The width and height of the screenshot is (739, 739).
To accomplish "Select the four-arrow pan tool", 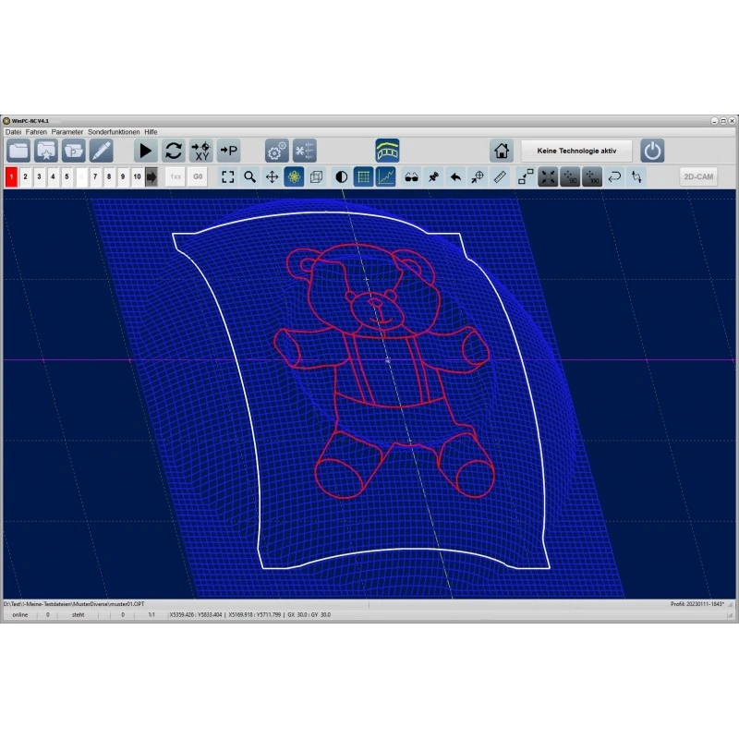I will click(272, 176).
